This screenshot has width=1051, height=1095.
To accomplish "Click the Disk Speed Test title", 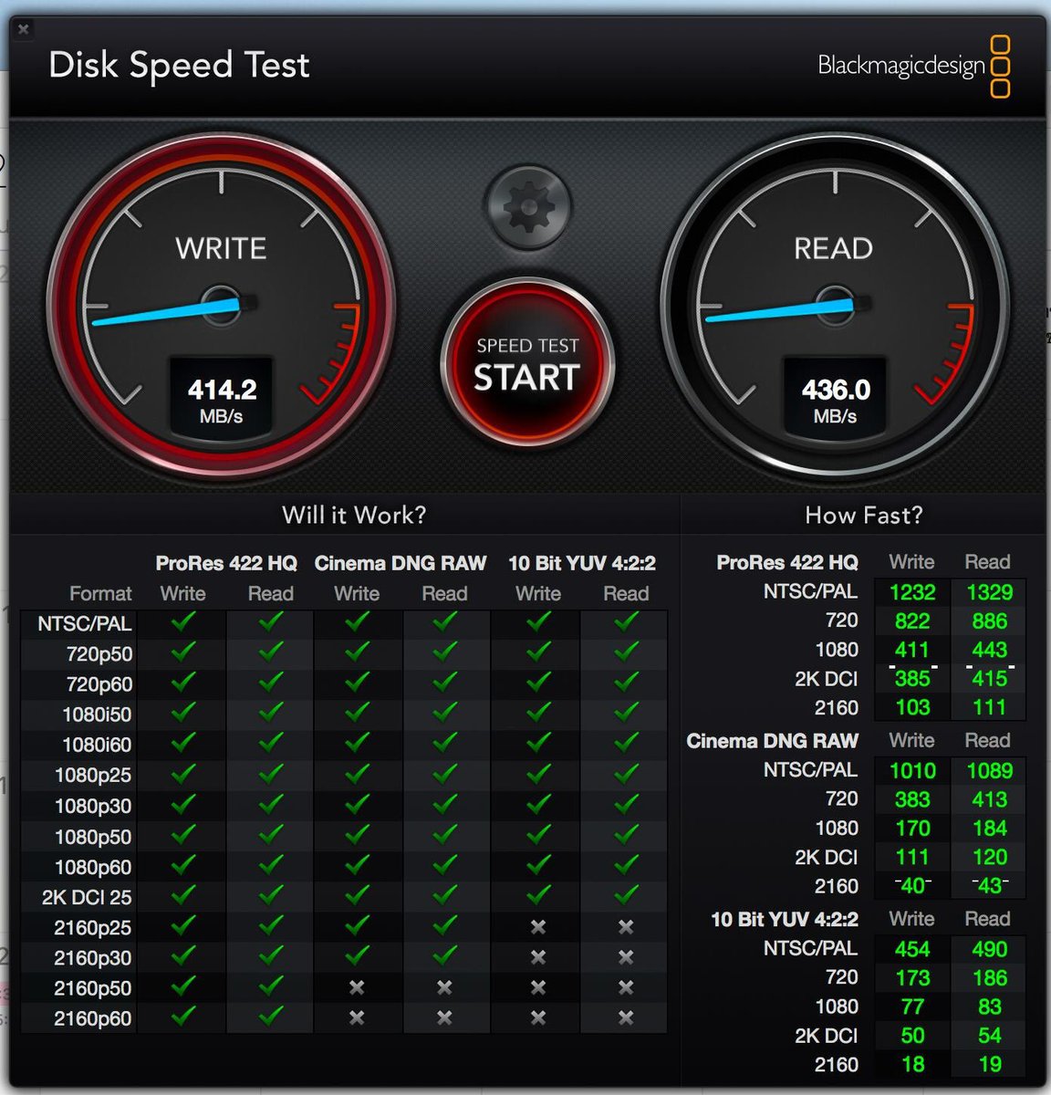I will (x=179, y=65).
